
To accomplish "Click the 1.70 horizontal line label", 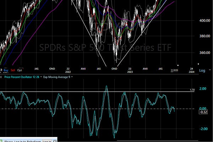I will tap(192, 90).
